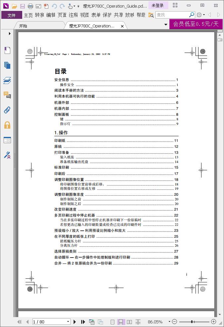This screenshot has height=327, width=224.
Task: Open file via the folder icon
Action: pos(15,6)
